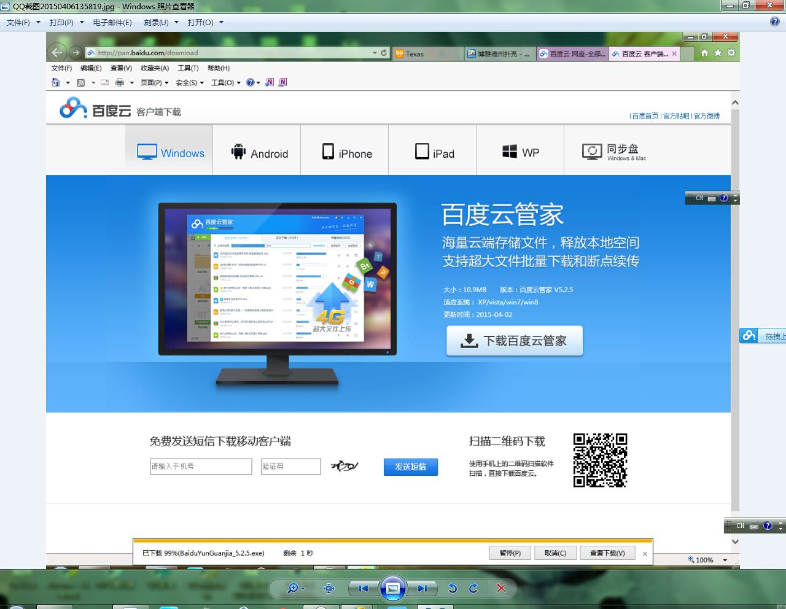Image resolution: width=786 pixels, height=609 pixels.
Task: Open the 电子邮件(E) menu item
Action: coord(112,22)
